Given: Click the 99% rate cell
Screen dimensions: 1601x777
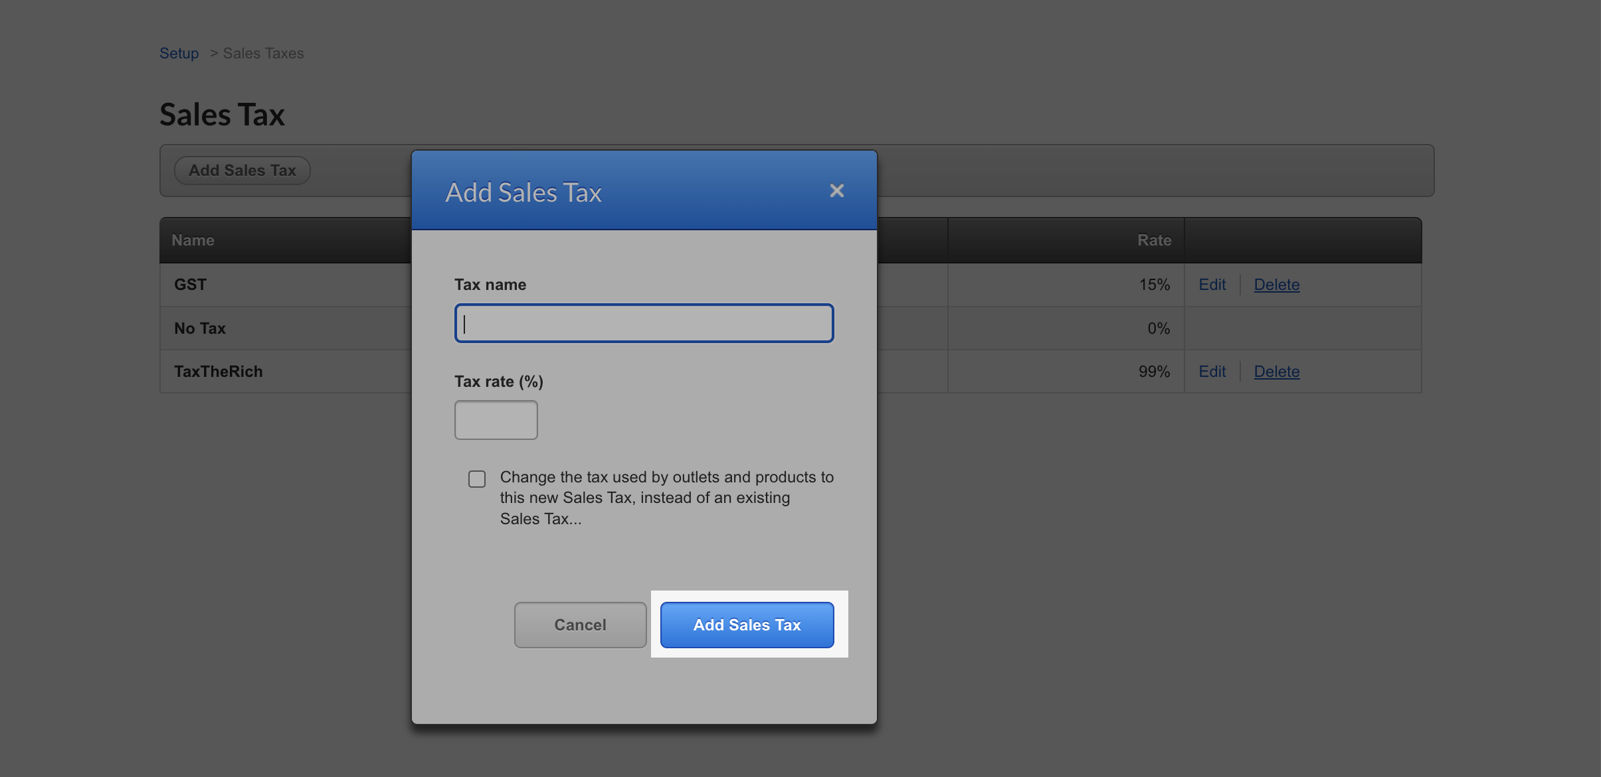Looking at the screenshot, I should [x=1153, y=372].
